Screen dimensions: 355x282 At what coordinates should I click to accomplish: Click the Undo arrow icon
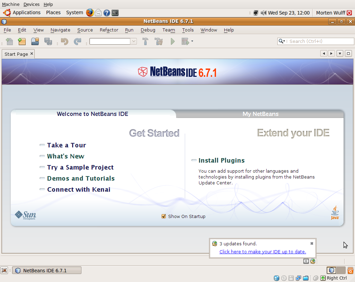point(64,42)
